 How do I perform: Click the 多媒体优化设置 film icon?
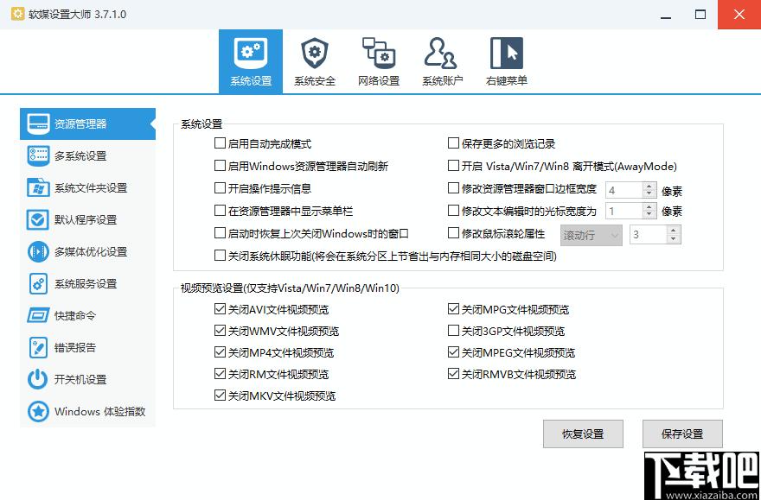38,252
